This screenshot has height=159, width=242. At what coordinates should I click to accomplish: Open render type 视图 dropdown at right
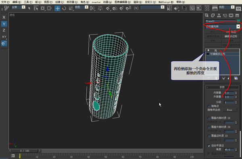pos(233,7)
